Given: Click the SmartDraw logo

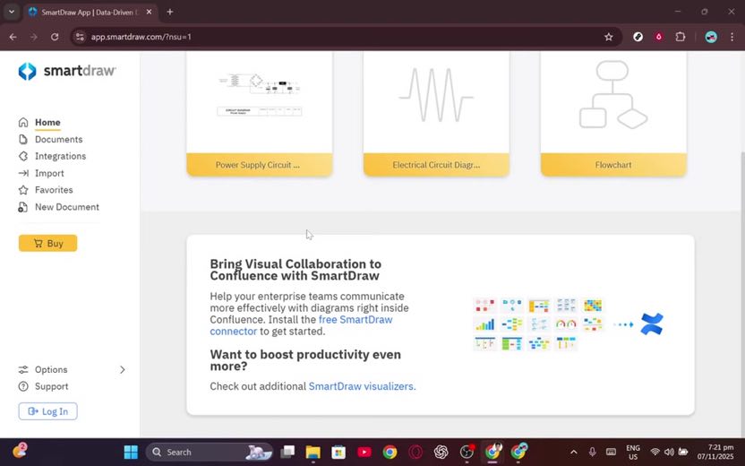Looking at the screenshot, I should 67,71.
